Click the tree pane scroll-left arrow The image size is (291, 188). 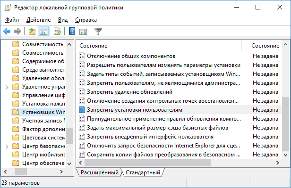tap(5, 172)
